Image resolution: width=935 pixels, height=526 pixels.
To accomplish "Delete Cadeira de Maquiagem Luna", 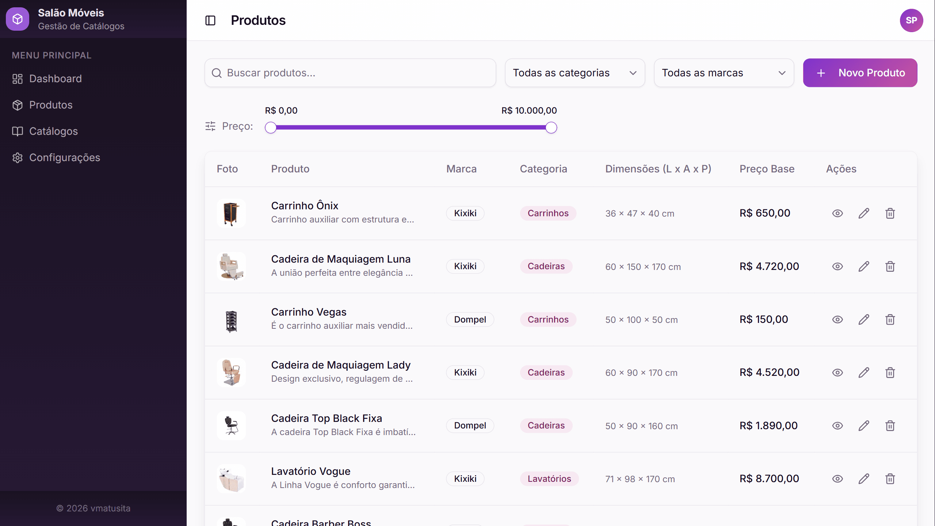I will [x=890, y=266].
